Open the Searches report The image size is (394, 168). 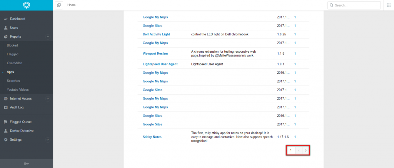pyautogui.click(x=13, y=81)
